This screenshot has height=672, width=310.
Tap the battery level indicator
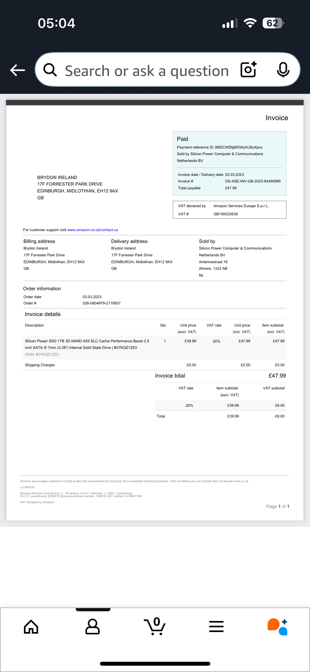pyautogui.click(x=273, y=23)
